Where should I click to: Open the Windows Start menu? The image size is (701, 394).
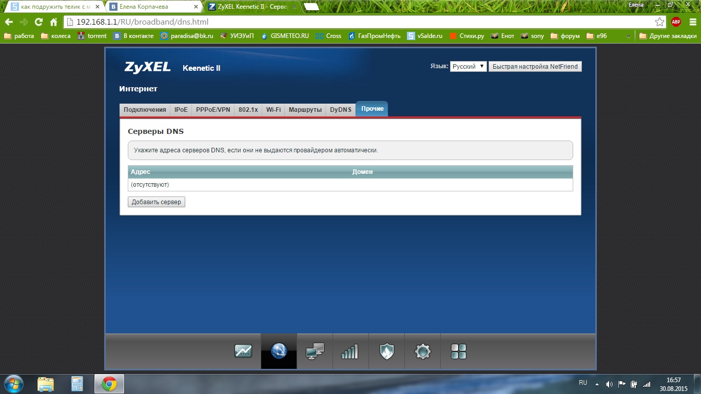(x=14, y=383)
